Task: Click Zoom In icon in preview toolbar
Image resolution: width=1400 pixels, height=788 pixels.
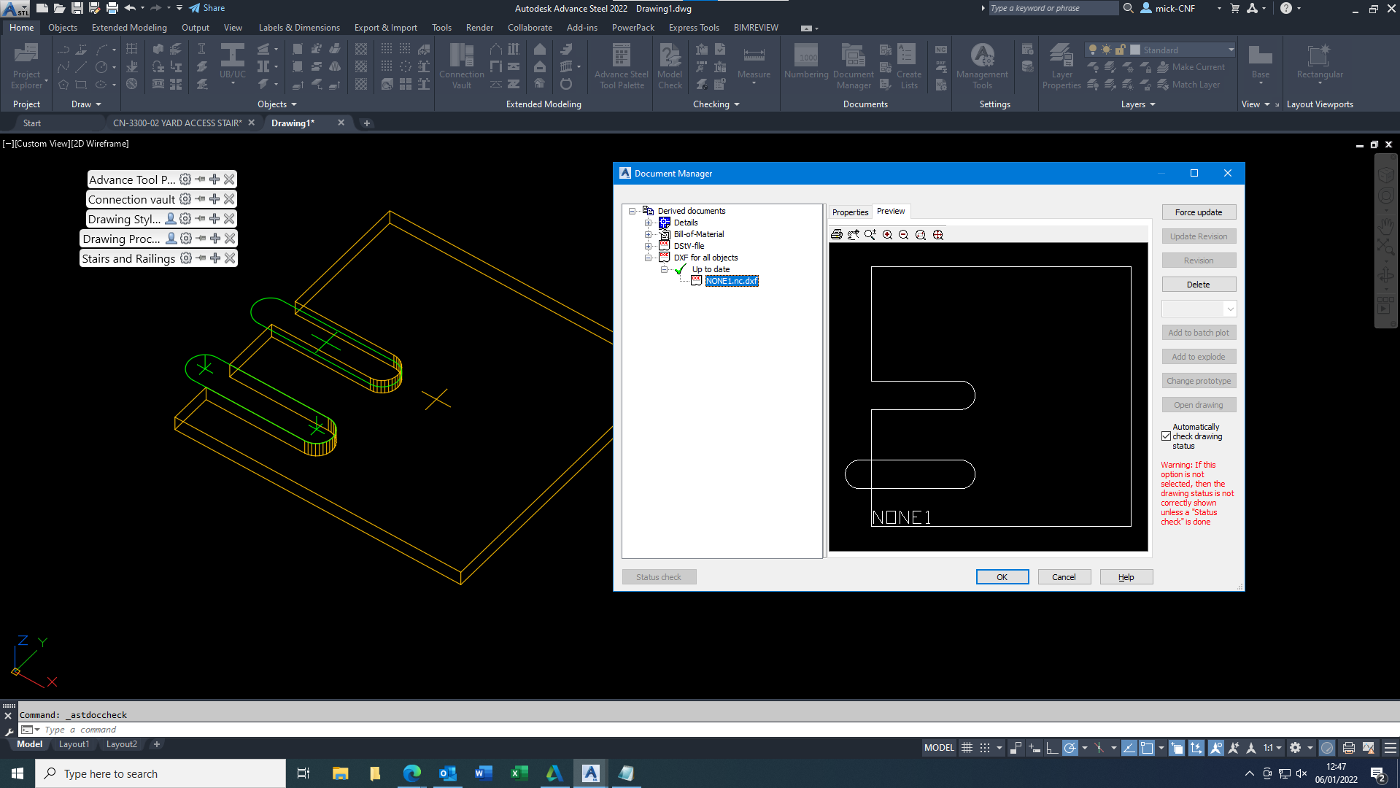Action: [x=887, y=235]
